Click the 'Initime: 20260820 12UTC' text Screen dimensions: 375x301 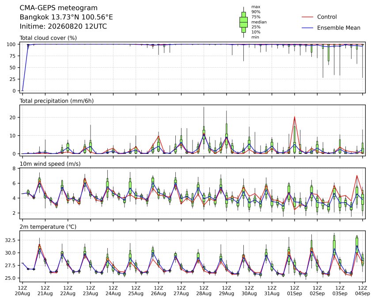point(63,27)
